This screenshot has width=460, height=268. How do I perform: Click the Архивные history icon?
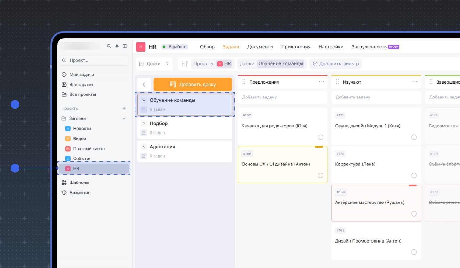click(x=64, y=193)
